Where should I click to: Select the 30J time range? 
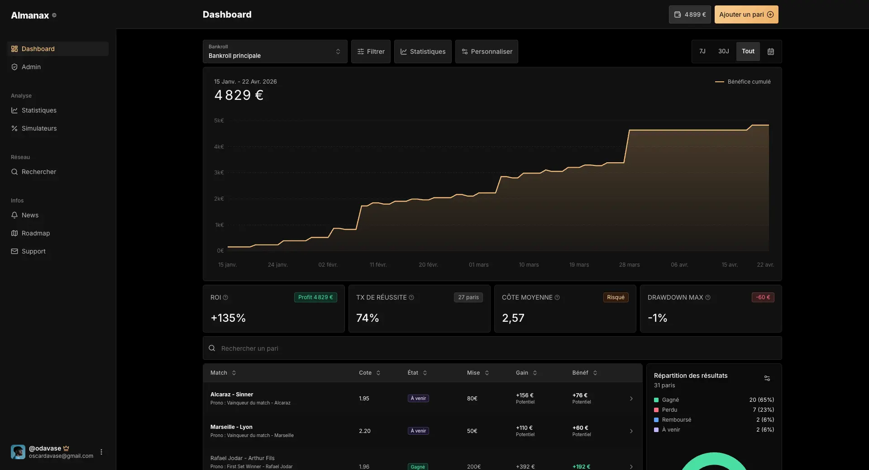[x=724, y=52]
